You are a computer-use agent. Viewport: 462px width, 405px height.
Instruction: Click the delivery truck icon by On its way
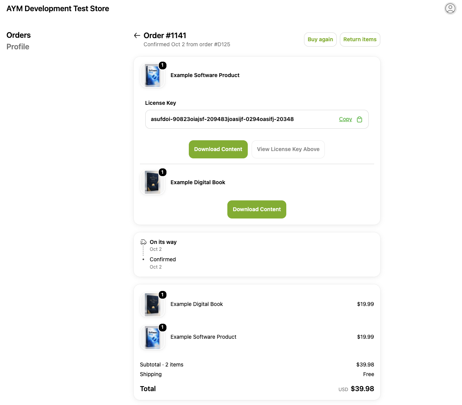143,242
